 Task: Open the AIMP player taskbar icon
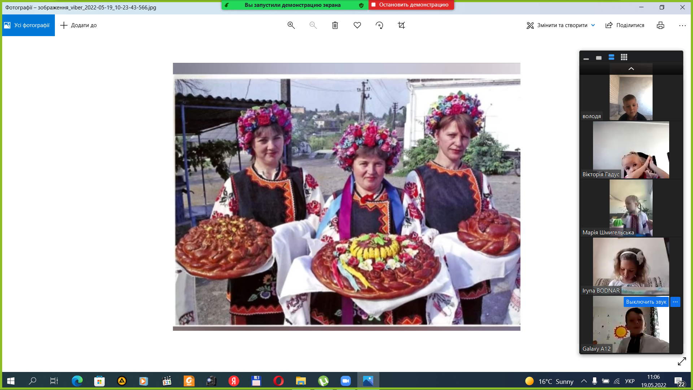(122, 381)
